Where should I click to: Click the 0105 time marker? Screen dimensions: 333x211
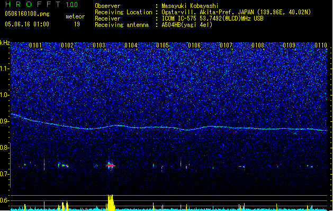point(163,45)
